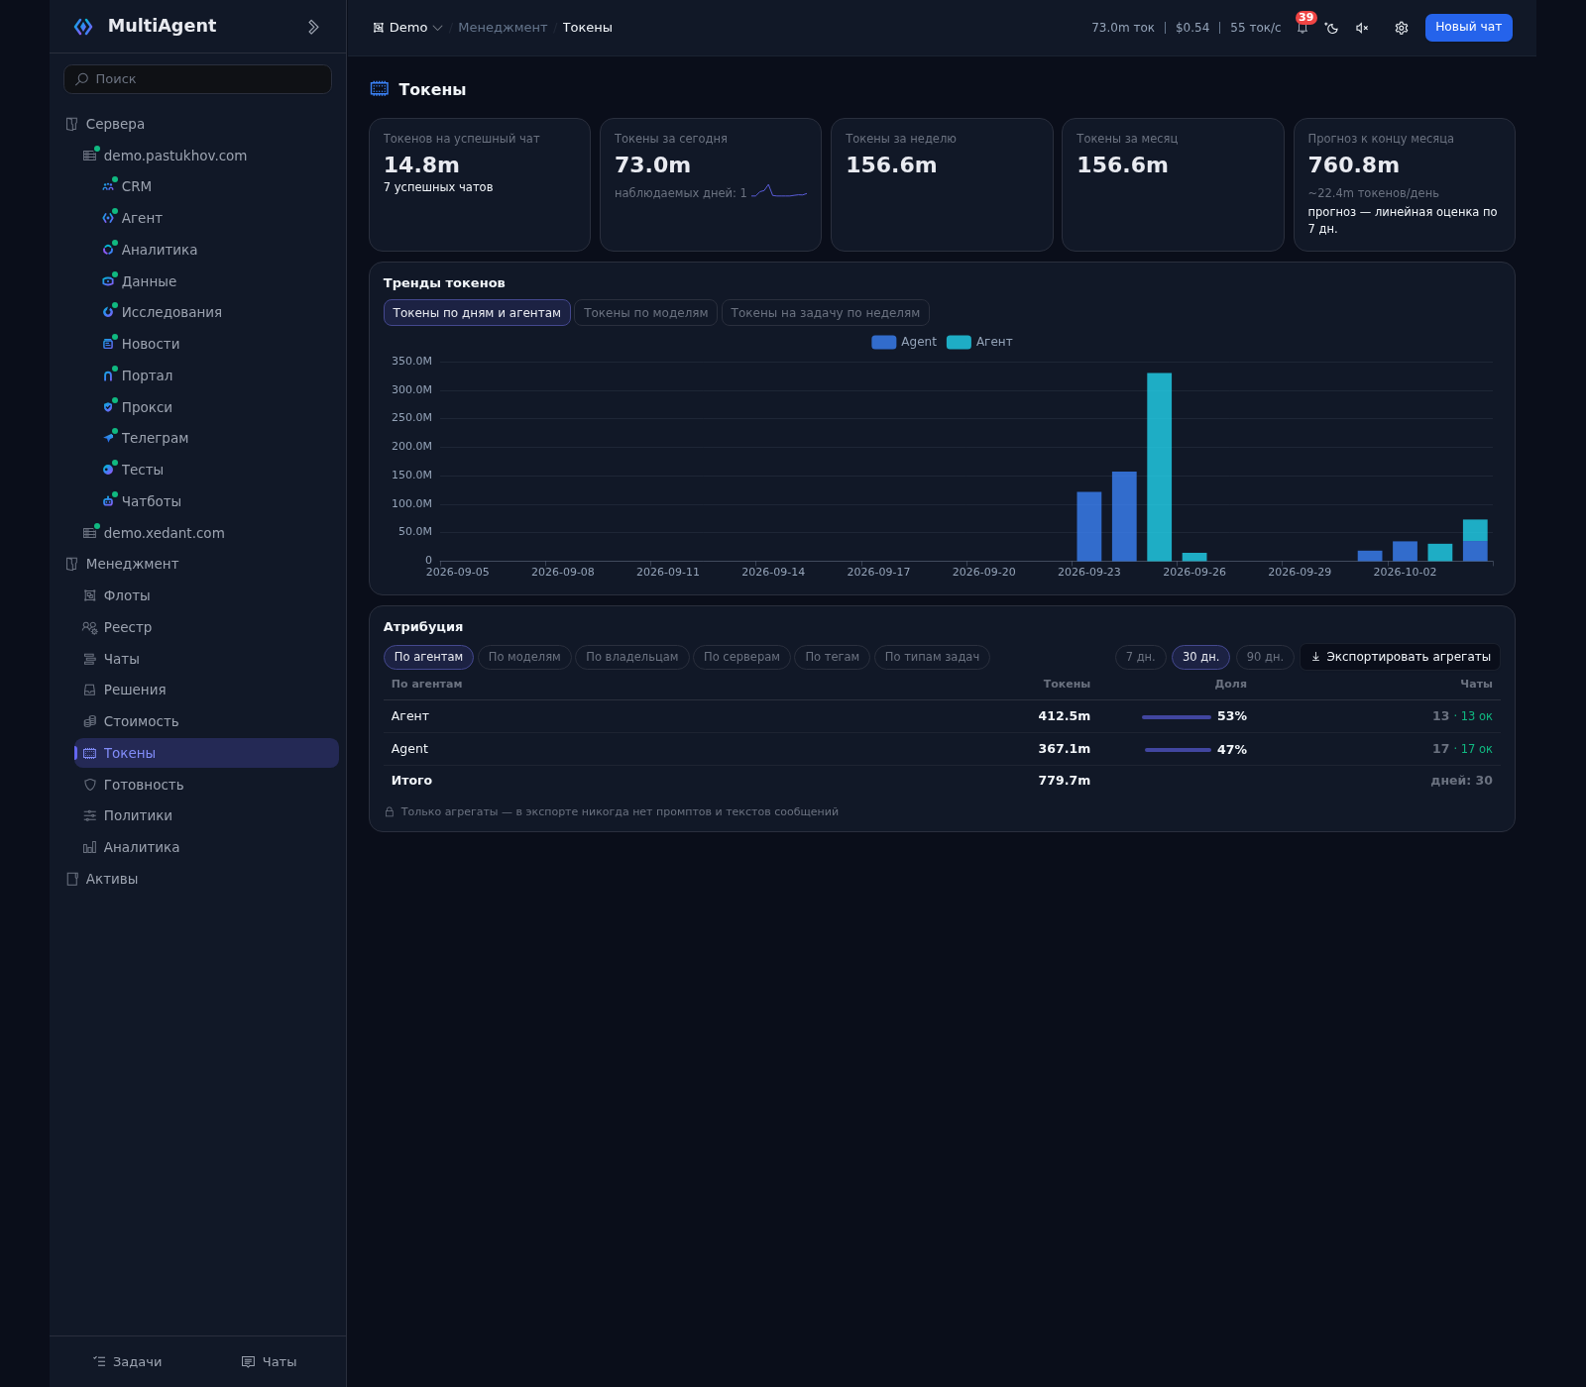1586x1387 pixels.
Task: Open the Флоты icon in Менеджмент
Action: pyautogui.click(x=90, y=595)
